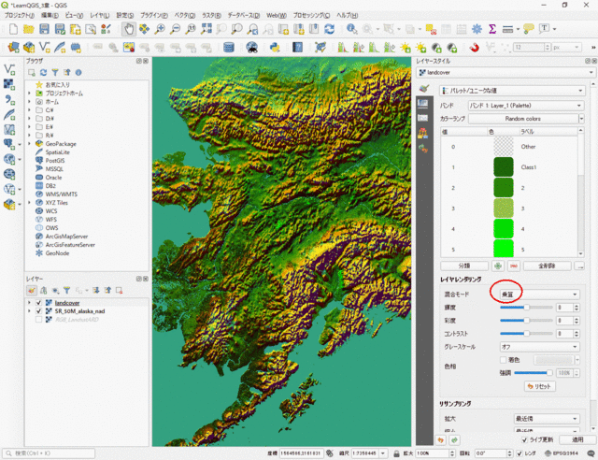Viewport: 598px width, 460px height.
Task: Open the ラスタ(R) menu
Action: coord(211,16)
